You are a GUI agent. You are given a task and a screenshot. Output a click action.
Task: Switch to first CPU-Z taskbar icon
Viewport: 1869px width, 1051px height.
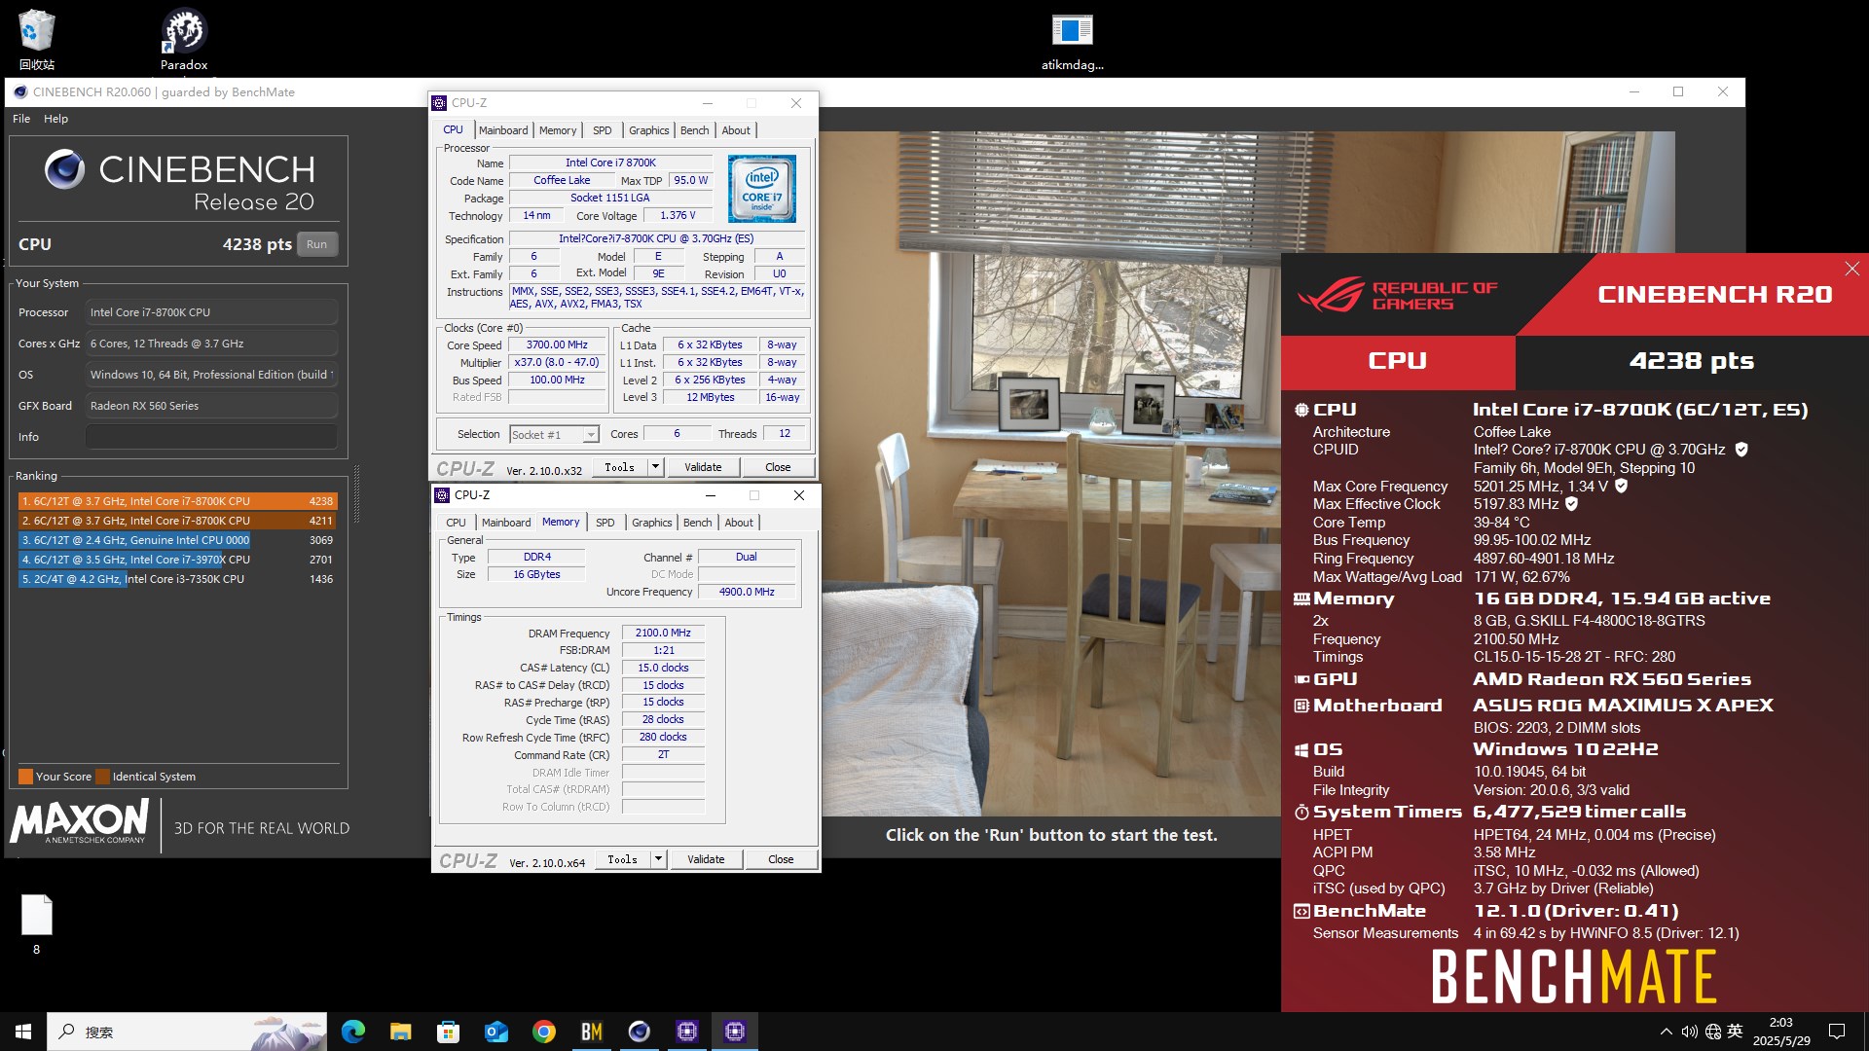686,1032
